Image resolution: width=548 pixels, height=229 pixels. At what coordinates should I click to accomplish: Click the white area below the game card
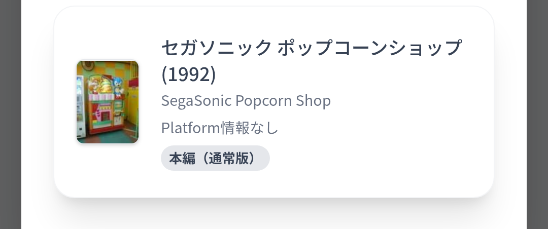pos(274,215)
